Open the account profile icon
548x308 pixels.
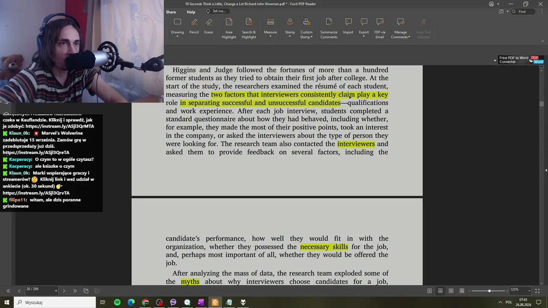[491, 4]
